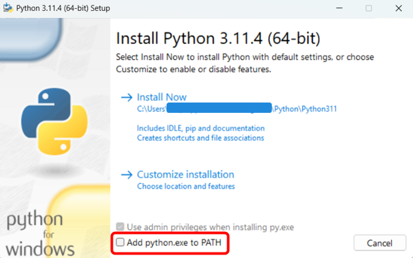The width and height of the screenshot is (413, 258).
Task: Click the 'Install Python 3.11.4 (64-bit)' heading
Action: [218, 39]
